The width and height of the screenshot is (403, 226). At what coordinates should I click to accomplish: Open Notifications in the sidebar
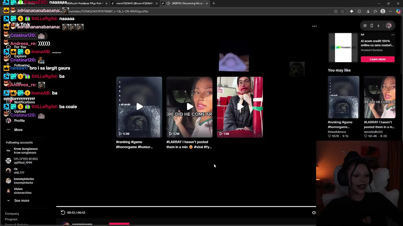[24, 102]
